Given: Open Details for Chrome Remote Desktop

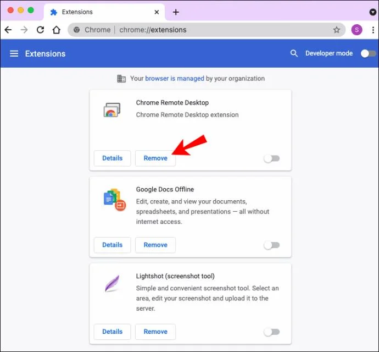Looking at the screenshot, I should 113,158.
